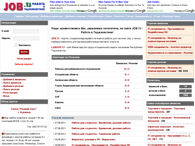The width and height of the screenshot is (195, 146).
Task: Go to Новости in the navigation bar
Action: [x=119, y=16]
